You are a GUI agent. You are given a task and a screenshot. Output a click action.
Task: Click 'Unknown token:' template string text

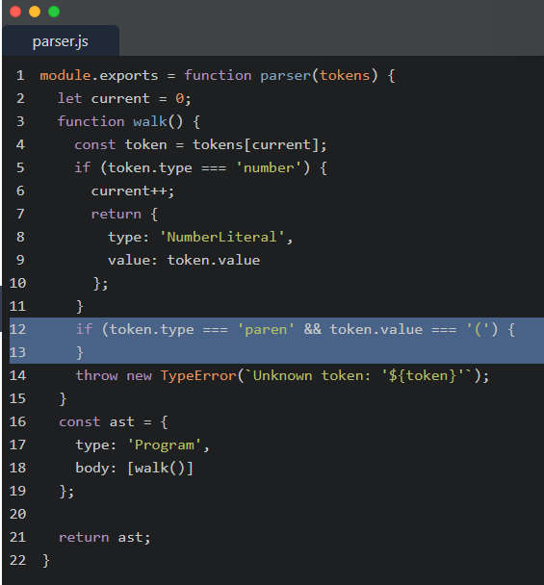click(312, 375)
